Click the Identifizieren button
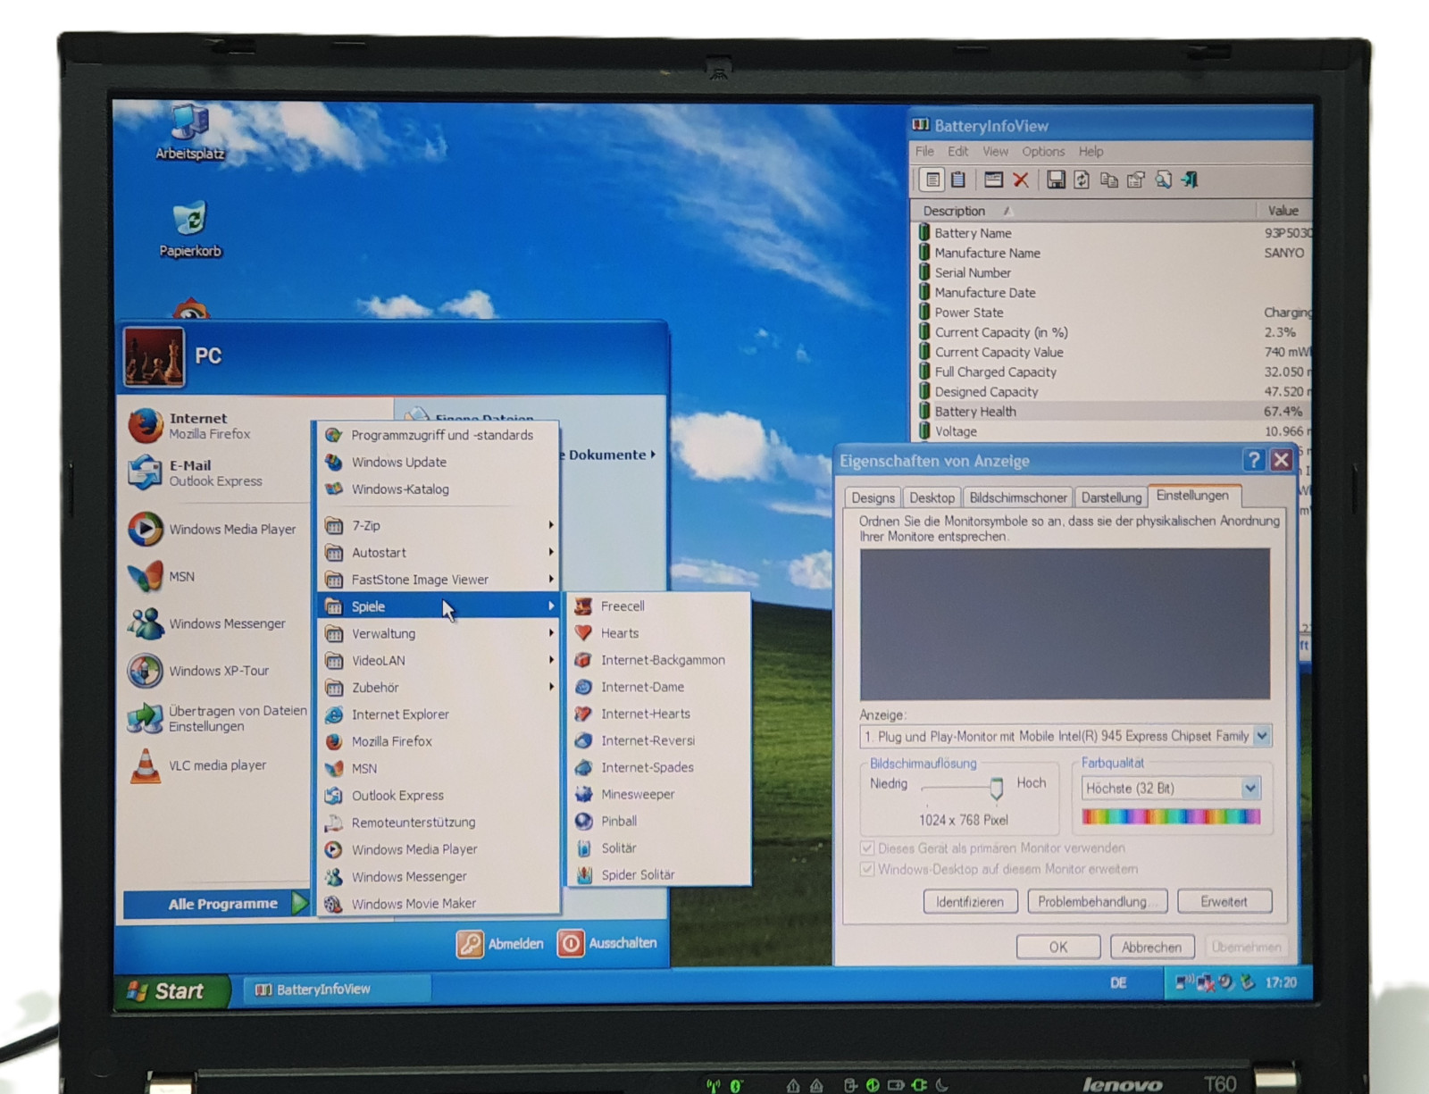Image resolution: width=1429 pixels, height=1094 pixels. (969, 902)
